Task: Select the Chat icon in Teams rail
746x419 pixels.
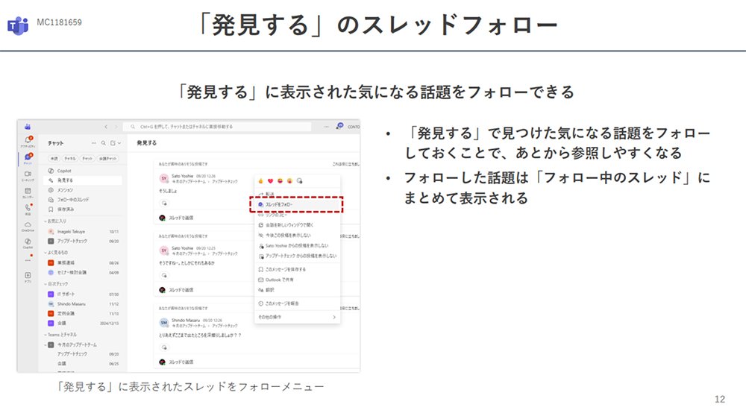Action: (28, 158)
